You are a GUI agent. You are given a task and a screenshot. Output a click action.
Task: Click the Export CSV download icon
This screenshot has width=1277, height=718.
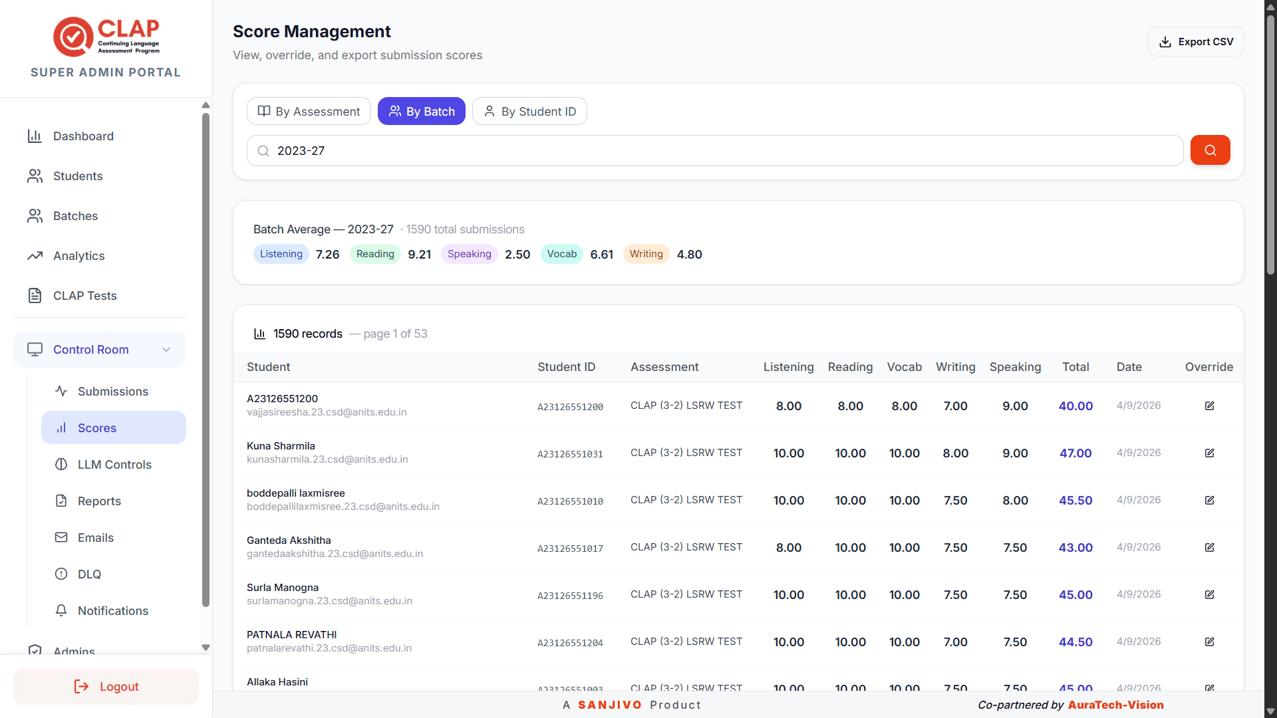[x=1165, y=42]
